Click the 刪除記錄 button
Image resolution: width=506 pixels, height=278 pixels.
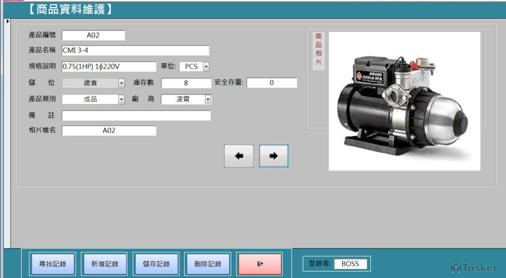pos(208,264)
